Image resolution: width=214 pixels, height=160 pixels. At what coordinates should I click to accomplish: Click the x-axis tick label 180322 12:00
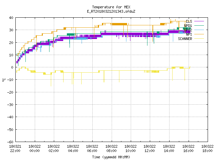(x=150, y=149)
